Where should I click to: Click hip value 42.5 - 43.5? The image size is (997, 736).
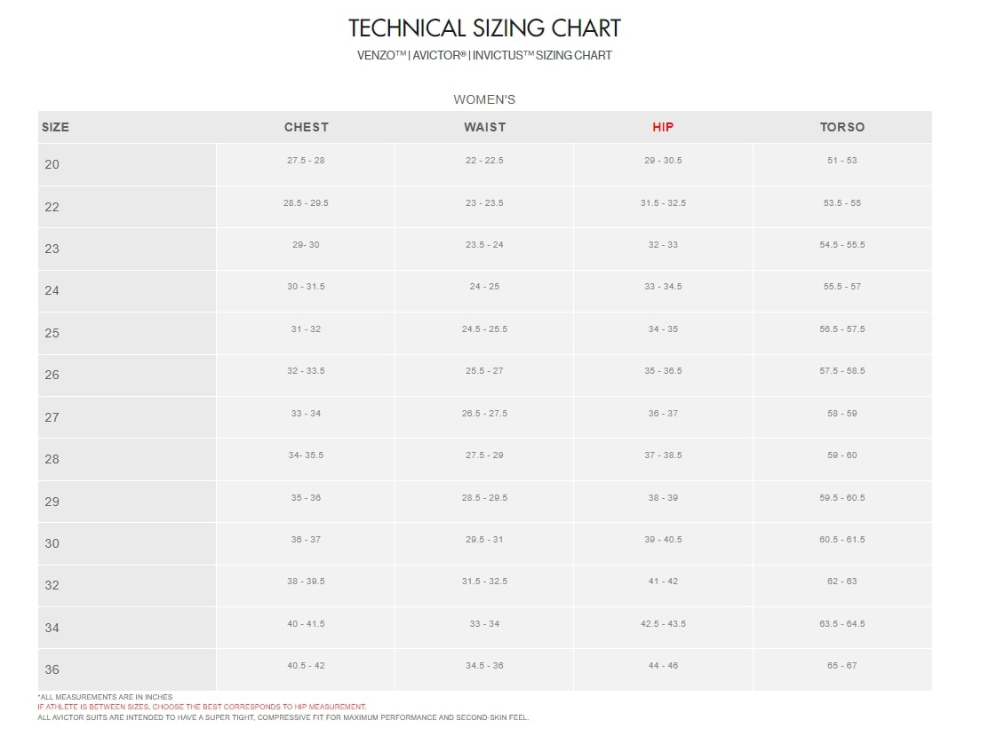(663, 624)
